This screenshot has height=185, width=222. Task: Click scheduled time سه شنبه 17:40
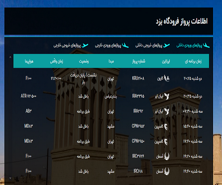click(x=193, y=141)
